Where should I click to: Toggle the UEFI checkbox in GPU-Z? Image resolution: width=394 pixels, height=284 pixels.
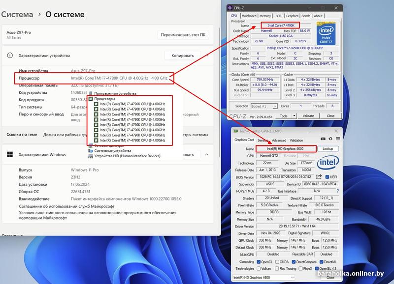(x=326, y=177)
